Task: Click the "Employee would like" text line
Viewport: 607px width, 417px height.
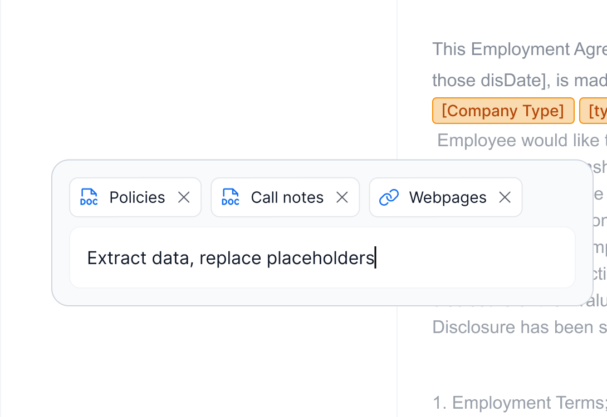Action: (521, 140)
